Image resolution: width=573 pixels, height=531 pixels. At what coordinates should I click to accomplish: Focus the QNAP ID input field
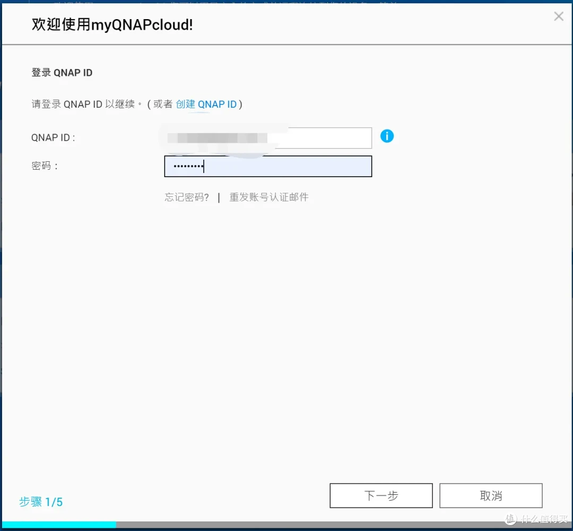pos(268,138)
